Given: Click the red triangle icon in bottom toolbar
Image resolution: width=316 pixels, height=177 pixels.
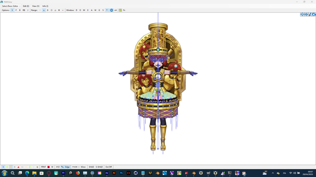Looking at the screenshot, I should click(18, 167).
